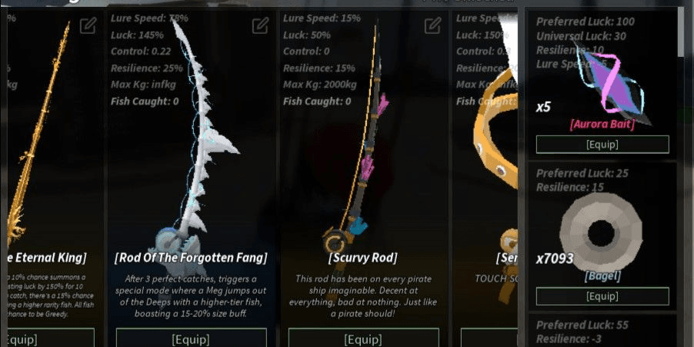This screenshot has height=347, width=694.
Task: Click the [Bagel] name label
Action: [602, 277]
